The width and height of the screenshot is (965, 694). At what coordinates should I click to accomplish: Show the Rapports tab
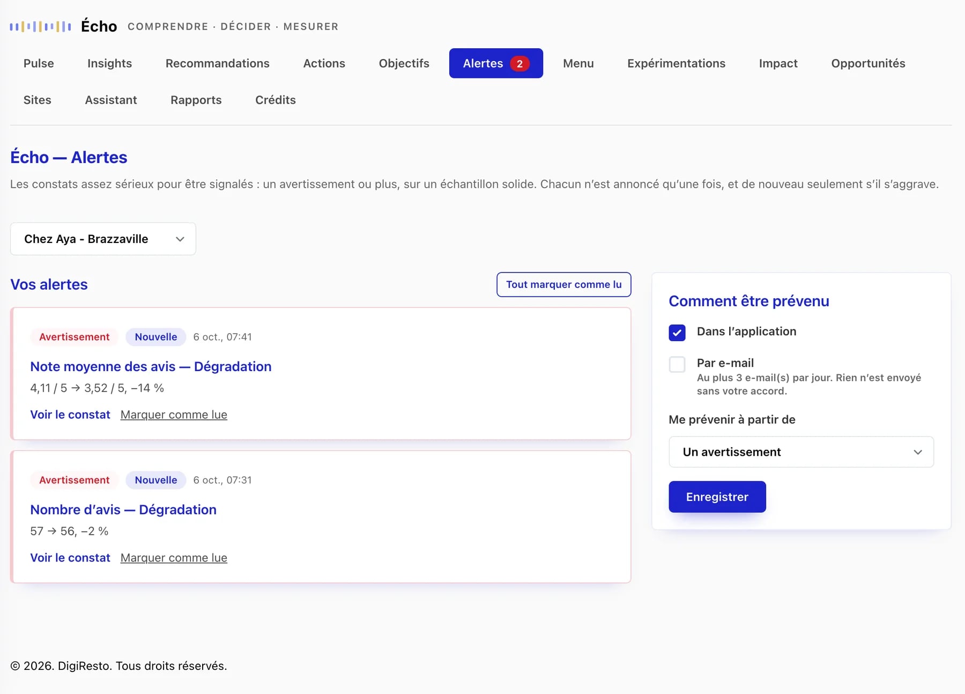196,100
